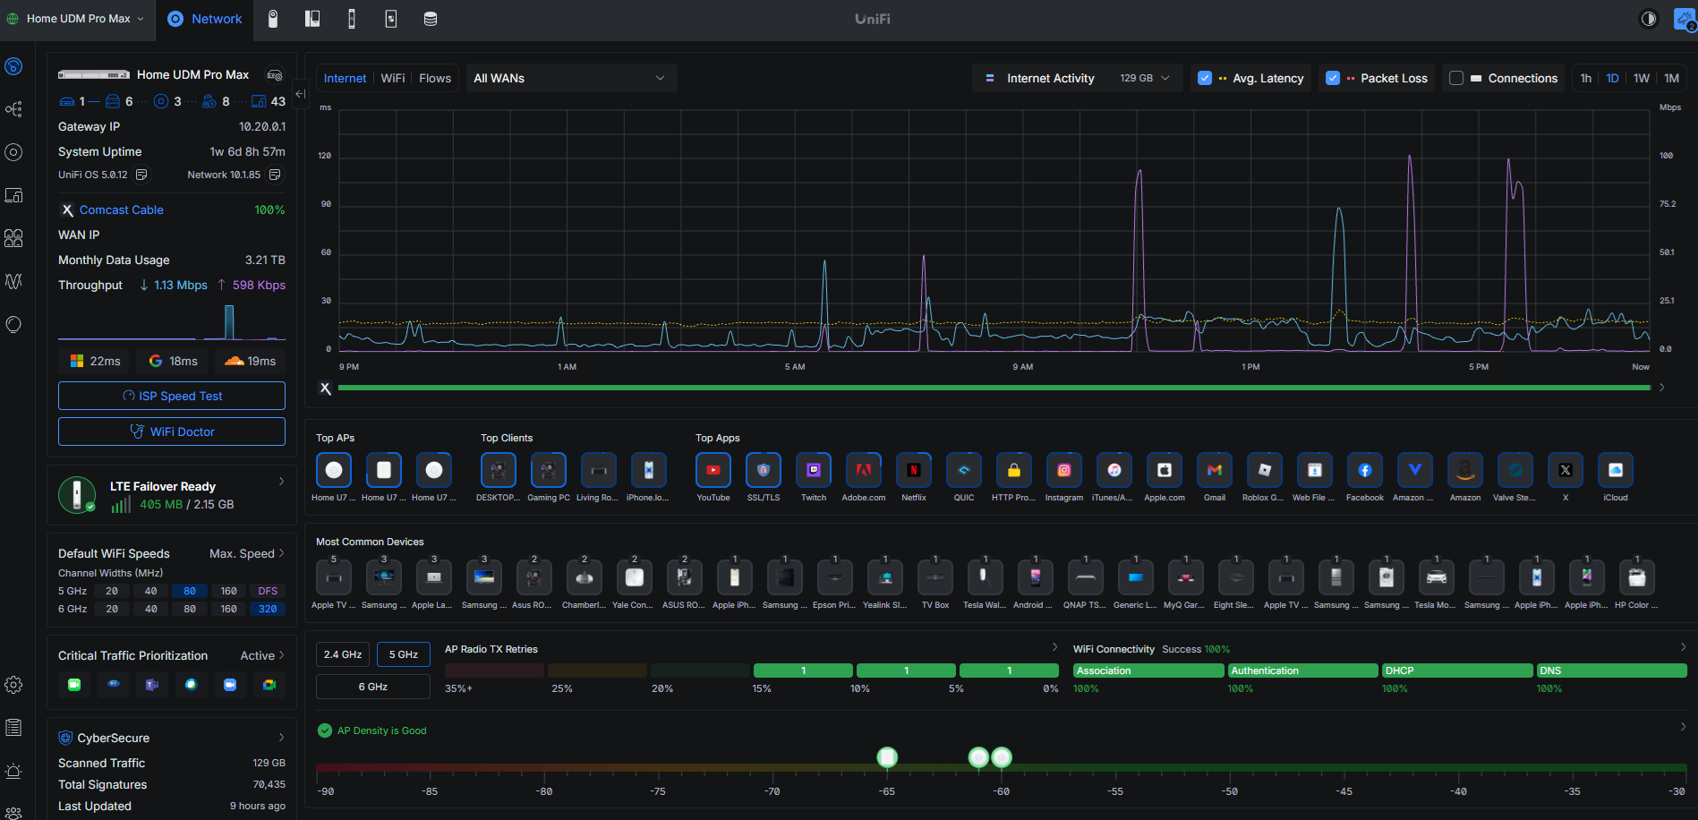This screenshot has height=820, width=1698.
Task: Open YouTube in Top Apps
Action: tap(713, 471)
